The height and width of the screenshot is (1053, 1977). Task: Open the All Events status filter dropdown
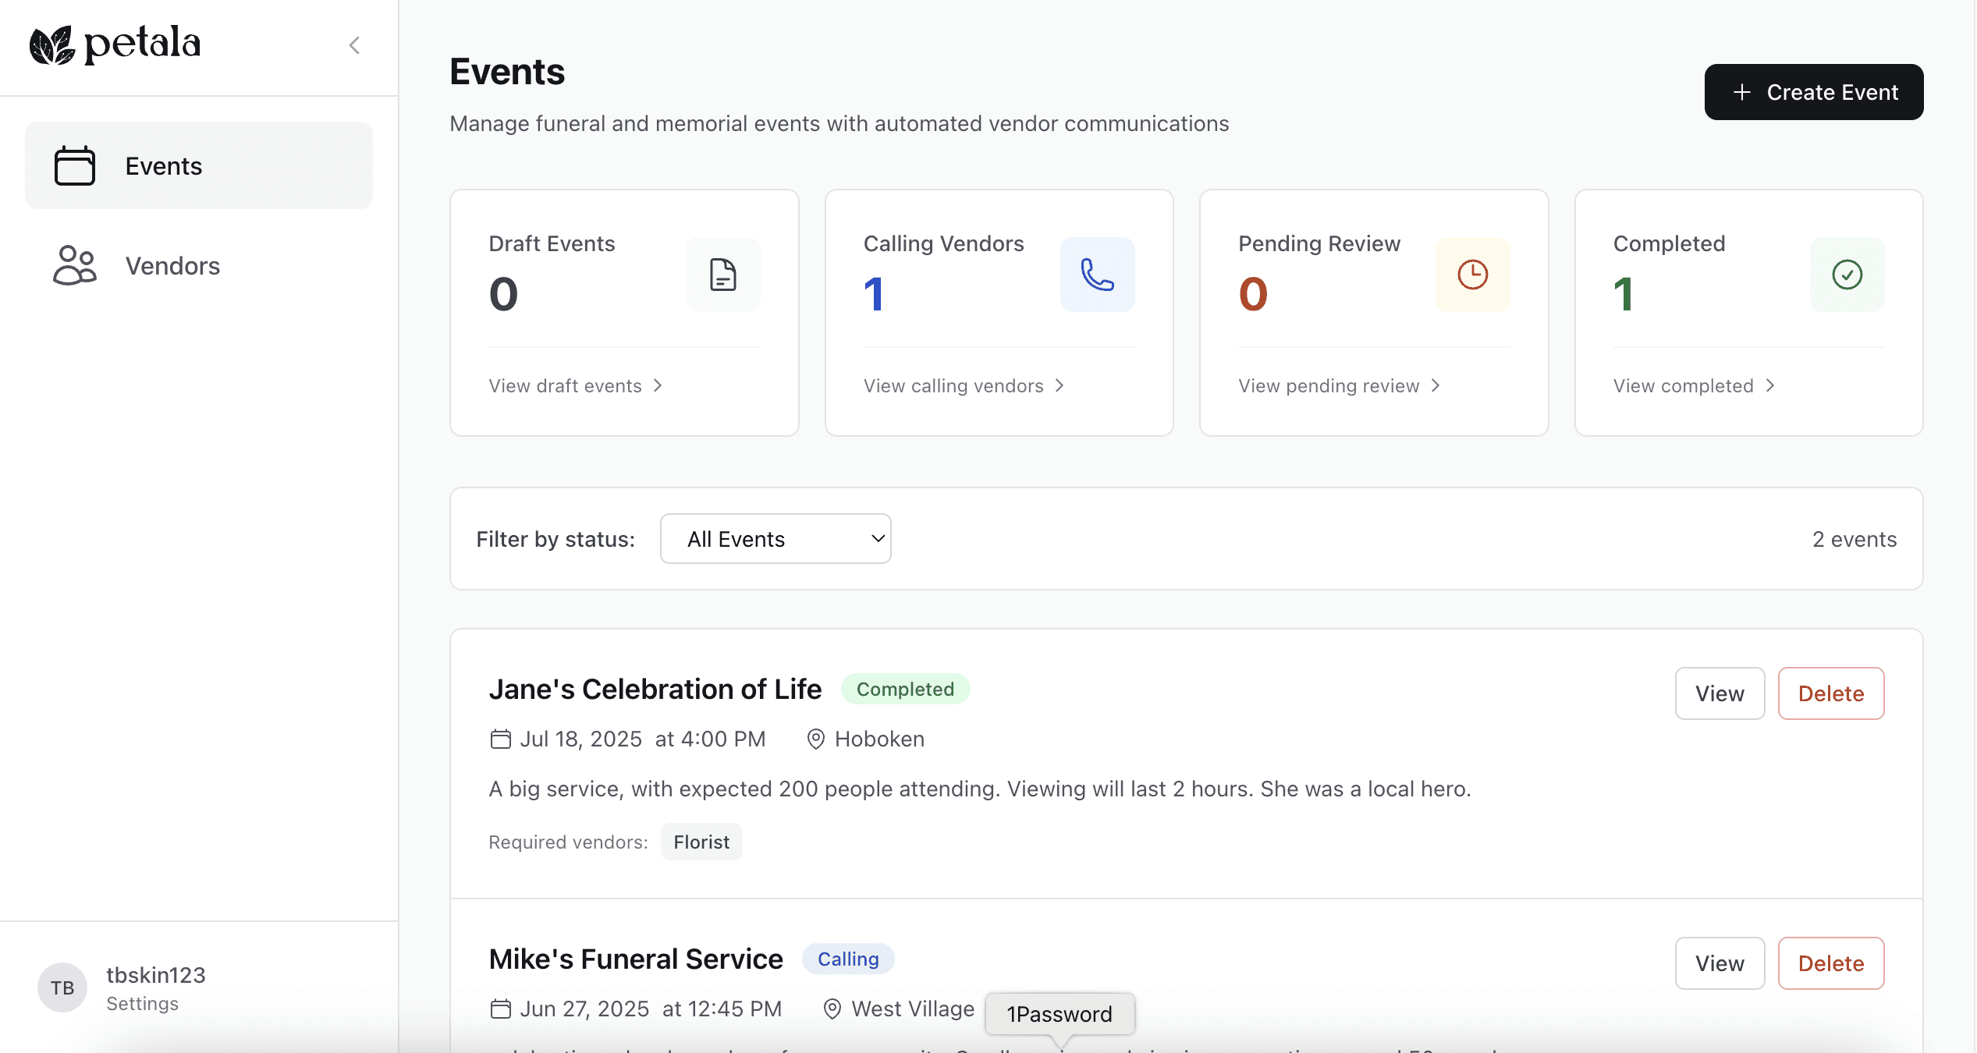point(776,538)
